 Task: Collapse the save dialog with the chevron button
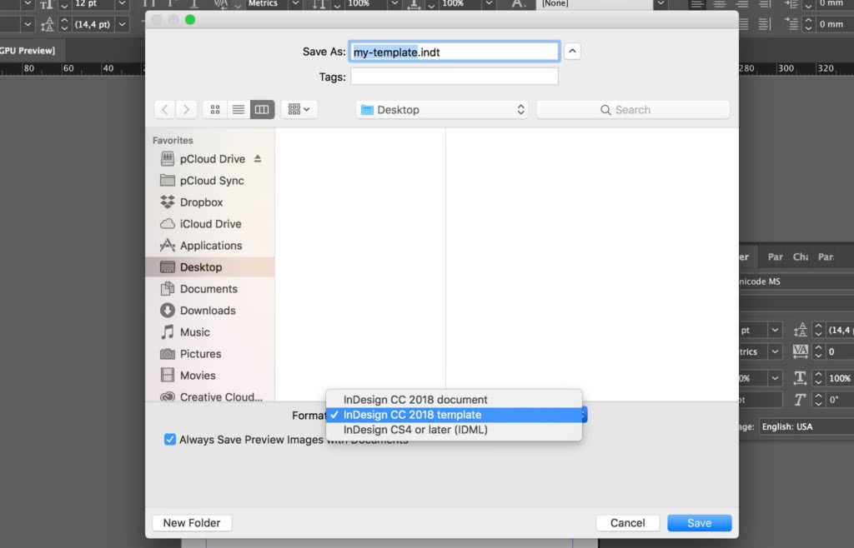[x=572, y=52]
